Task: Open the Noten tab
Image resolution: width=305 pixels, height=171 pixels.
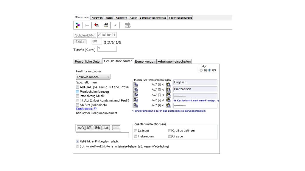Action: pyautogui.click(x=109, y=18)
